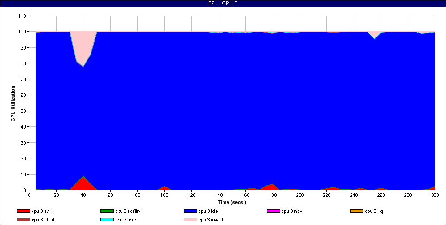Select the 'cpu 3 irq' legend label
This screenshot has height=225, width=446.
click(x=374, y=211)
